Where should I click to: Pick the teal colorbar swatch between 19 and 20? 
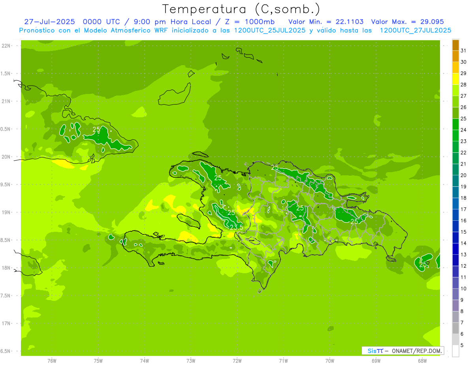pos(455,181)
